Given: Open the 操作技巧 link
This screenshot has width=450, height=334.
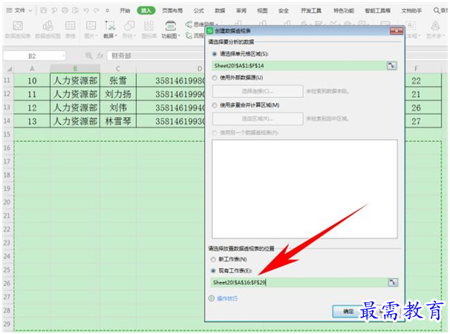Looking at the screenshot, I should 227,298.
